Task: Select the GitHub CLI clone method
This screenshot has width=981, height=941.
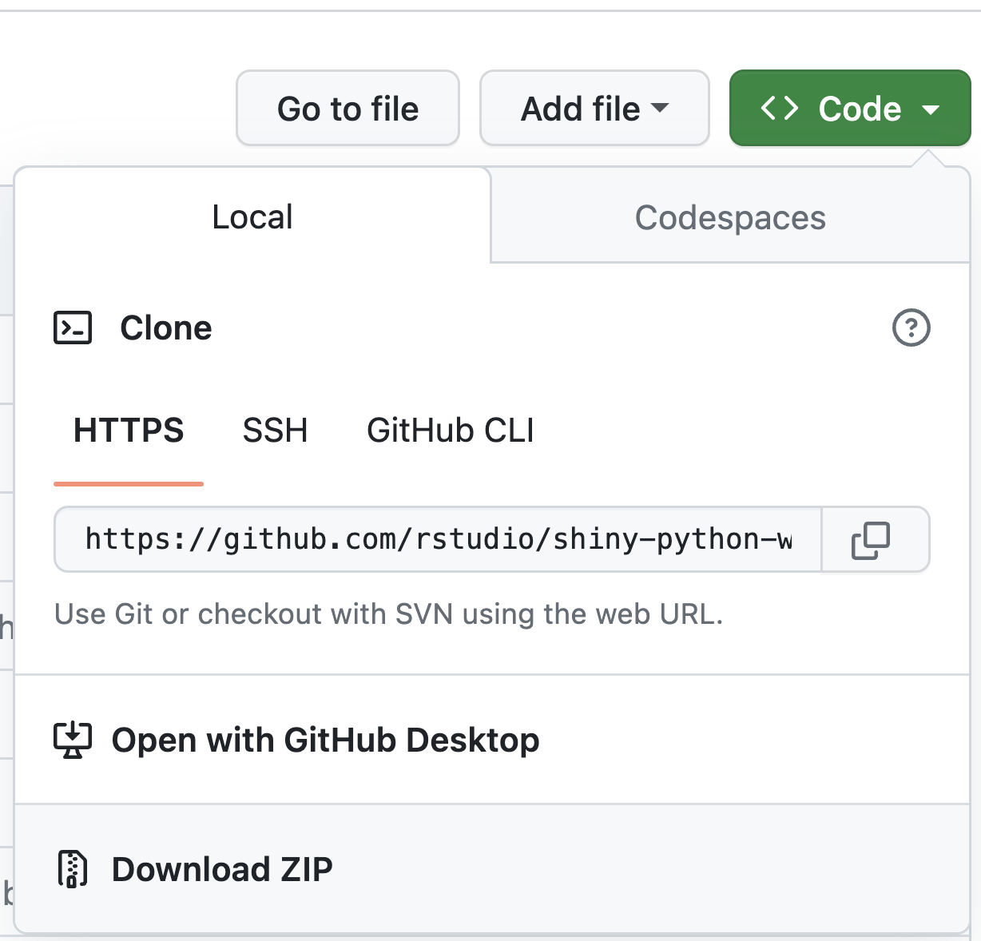Action: coord(451,431)
